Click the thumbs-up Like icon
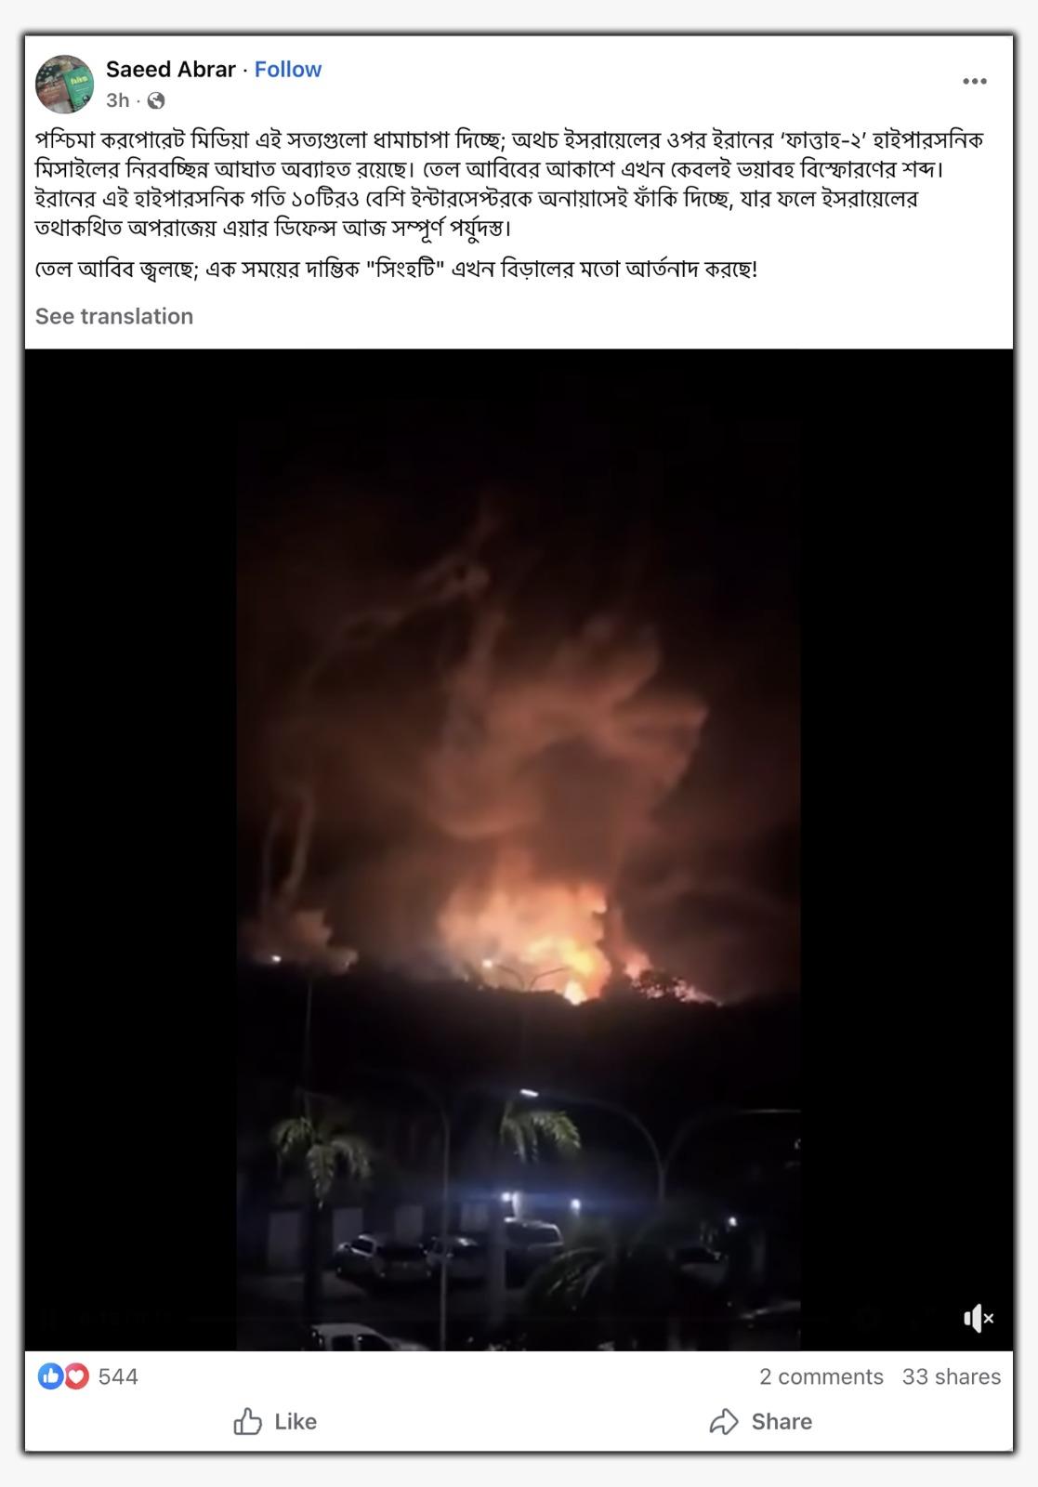This screenshot has width=1038, height=1487. pos(247,1421)
